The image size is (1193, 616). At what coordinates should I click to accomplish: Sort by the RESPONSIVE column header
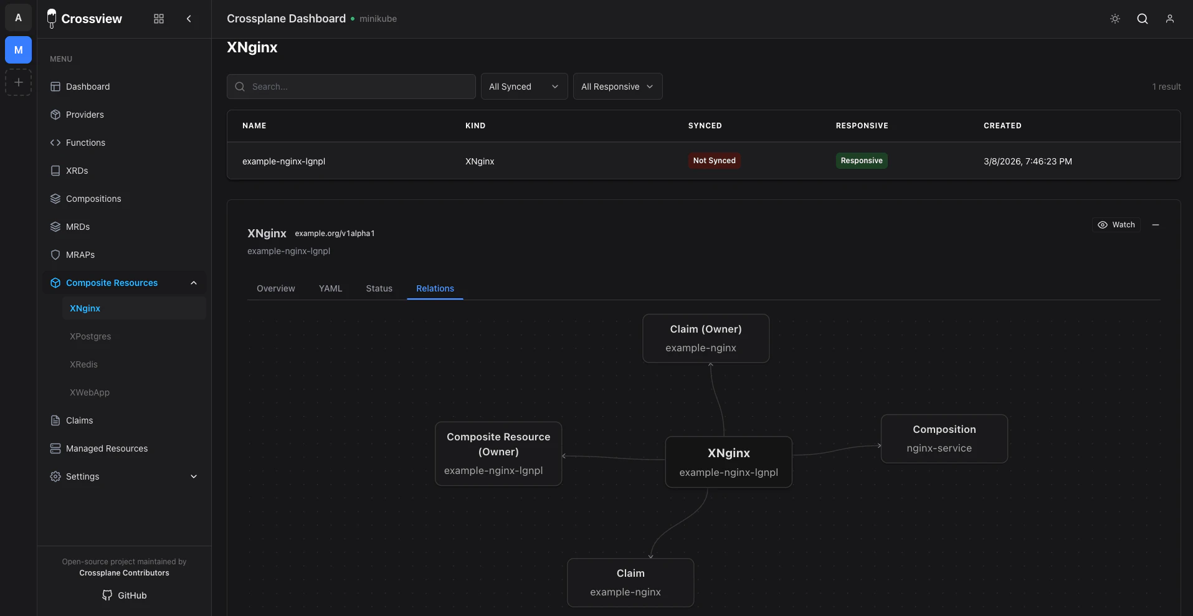pos(862,126)
